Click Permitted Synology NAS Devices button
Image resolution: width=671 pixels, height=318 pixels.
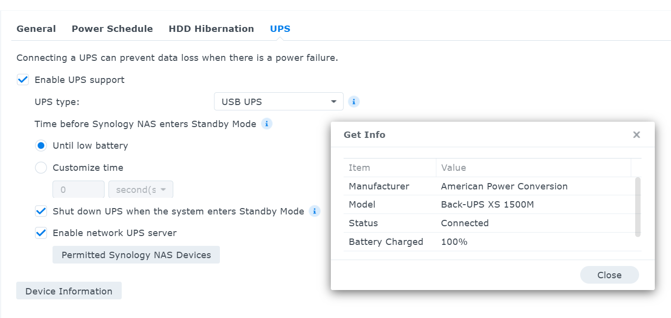coord(136,255)
